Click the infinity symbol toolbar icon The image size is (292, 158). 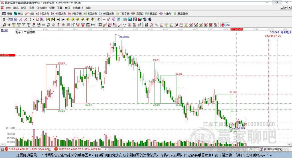pyautogui.click(x=228, y=25)
